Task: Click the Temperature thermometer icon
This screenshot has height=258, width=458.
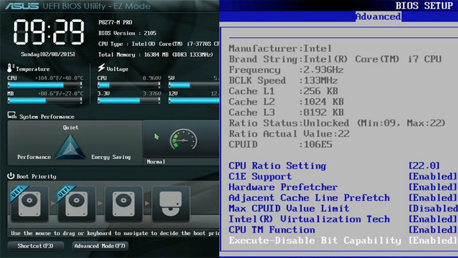Action: (10, 68)
